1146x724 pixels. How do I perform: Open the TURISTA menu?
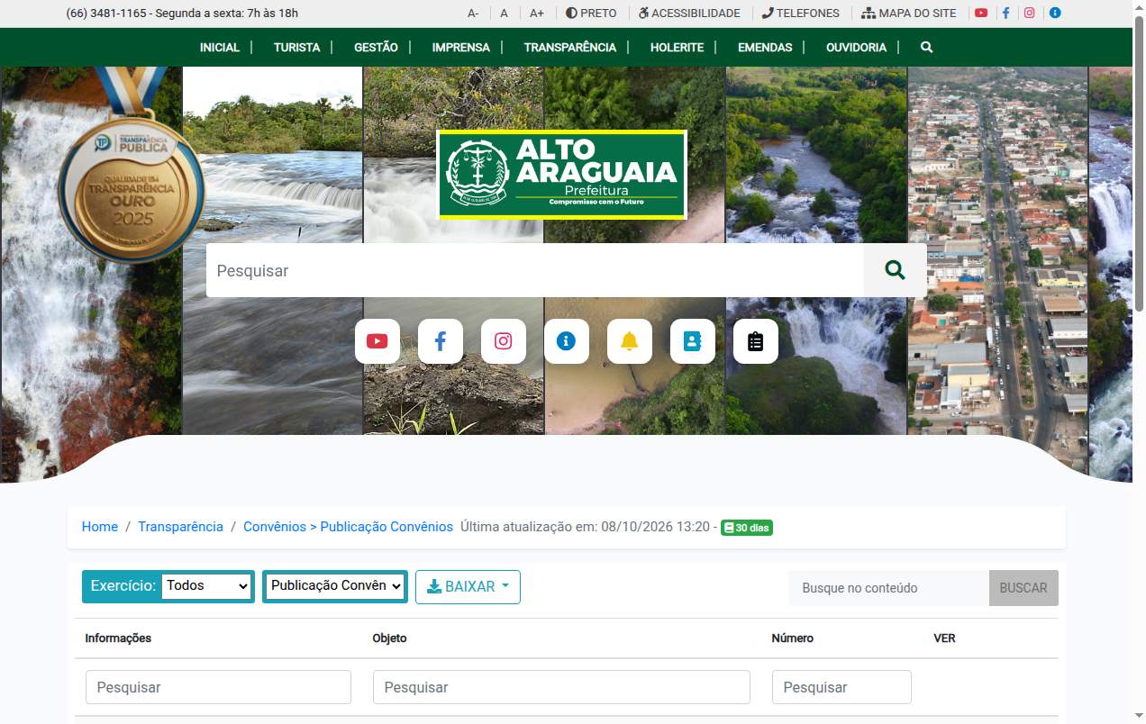(x=297, y=47)
